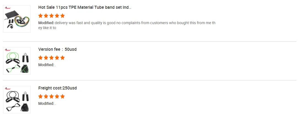The height and width of the screenshot is (115, 300).
Task: Open the "Freight cost:250usd" item title
Action: click(x=57, y=88)
